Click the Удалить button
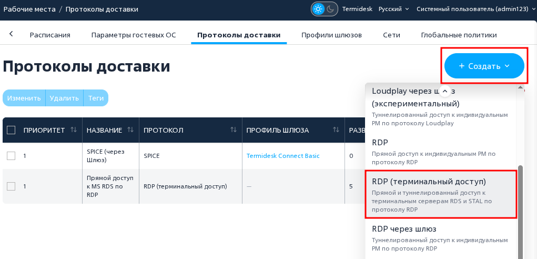537x259 pixels. click(64, 98)
